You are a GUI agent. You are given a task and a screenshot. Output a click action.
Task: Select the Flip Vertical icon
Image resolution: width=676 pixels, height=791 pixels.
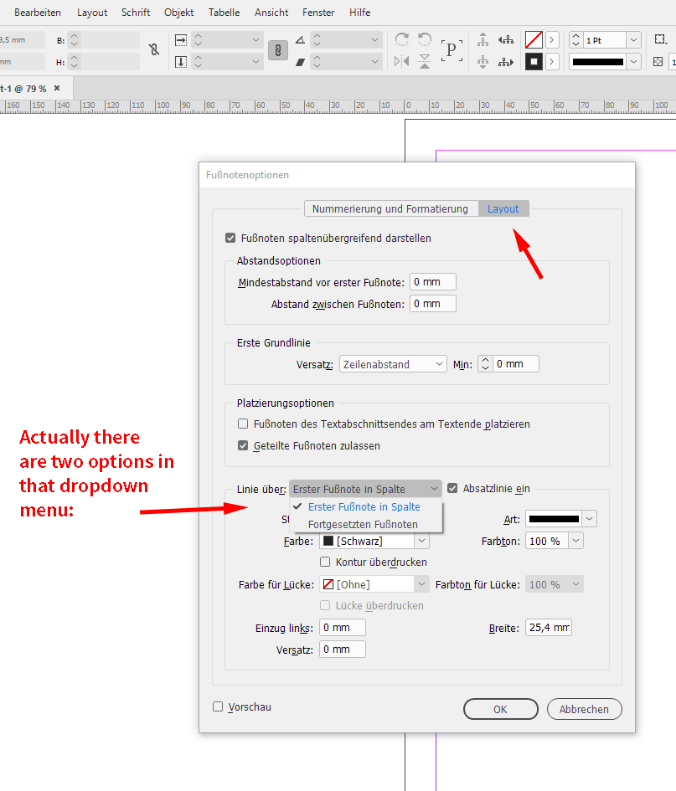(x=425, y=61)
